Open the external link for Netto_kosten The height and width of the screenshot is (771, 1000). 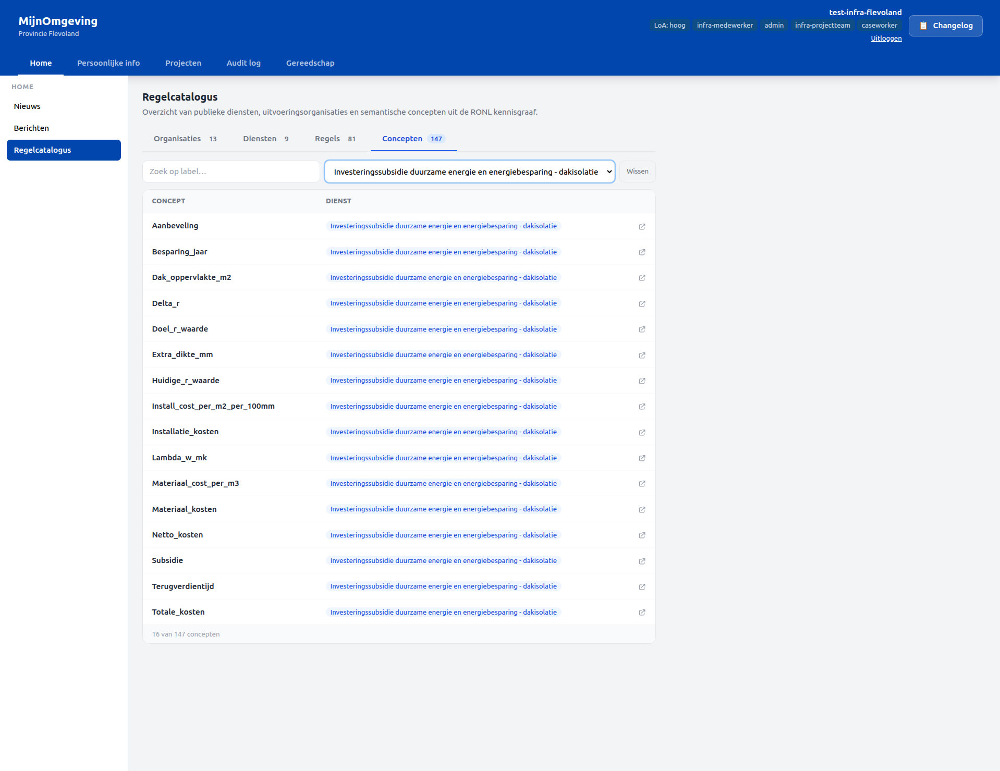(642, 535)
